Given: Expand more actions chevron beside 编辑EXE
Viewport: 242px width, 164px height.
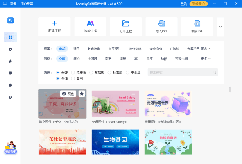Looking at the screenshot, I should coord(220,27).
